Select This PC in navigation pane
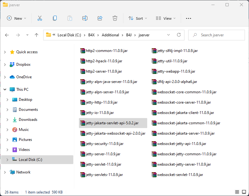The height and width of the screenshot is (196, 249). coord(22,89)
